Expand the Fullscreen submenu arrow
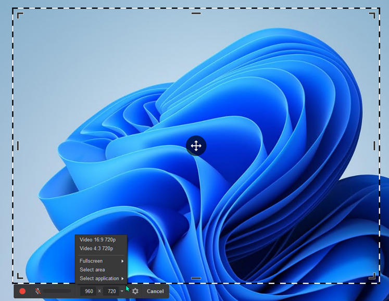The height and width of the screenshot is (301, 389). tap(122, 261)
